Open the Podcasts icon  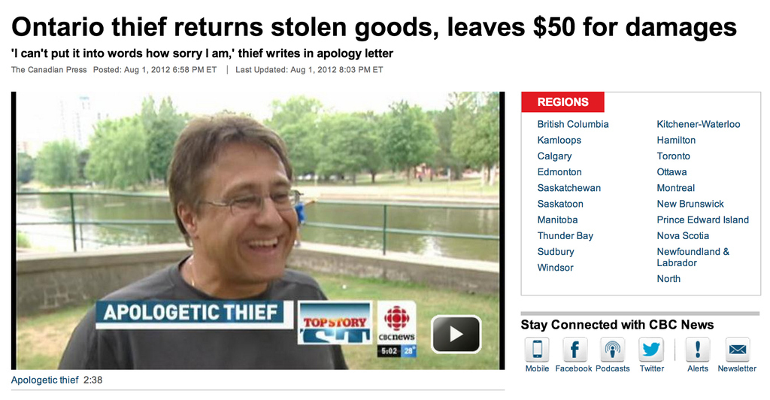(612, 349)
